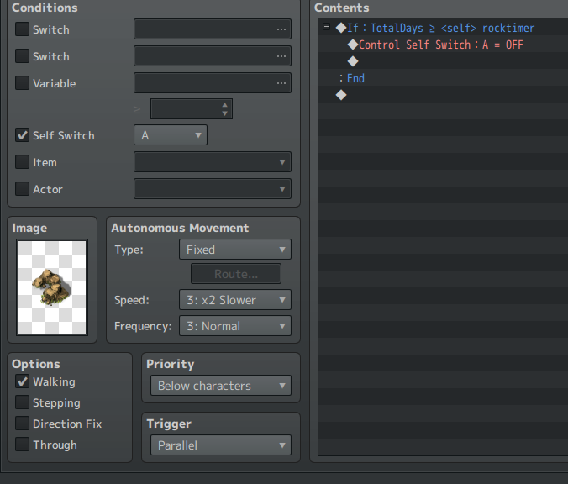Open the Self Switch A dropdown

pos(171,135)
